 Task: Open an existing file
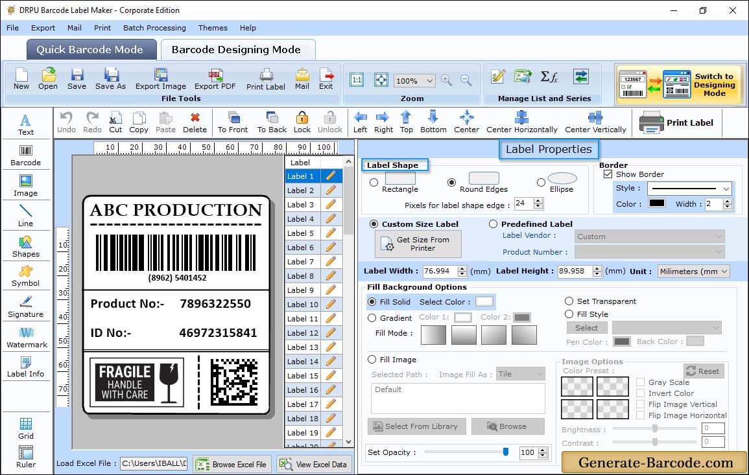[x=48, y=79]
